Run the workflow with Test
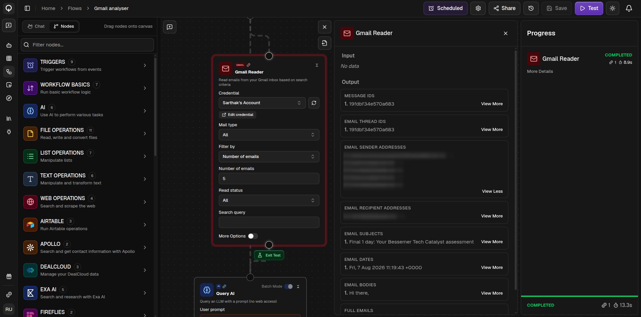 (x=589, y=8)
